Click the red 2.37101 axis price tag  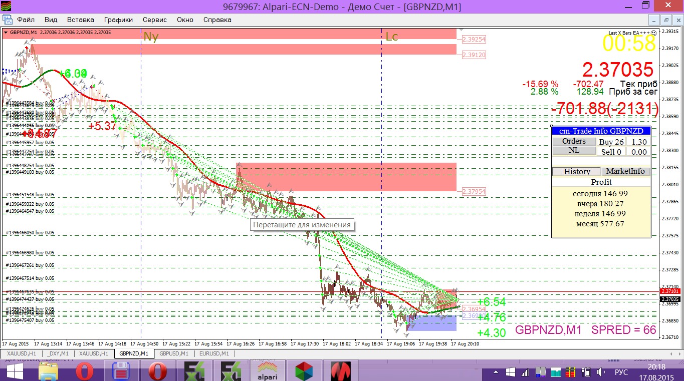[x=670, y=291]
